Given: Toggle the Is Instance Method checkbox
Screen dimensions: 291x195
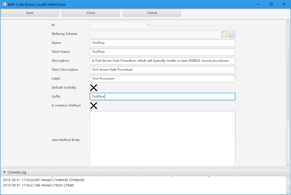Looking at the screenshot, I should pos(93,106).
